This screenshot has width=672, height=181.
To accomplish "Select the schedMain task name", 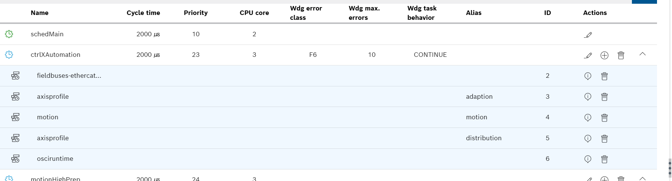I will pos(47,34).
